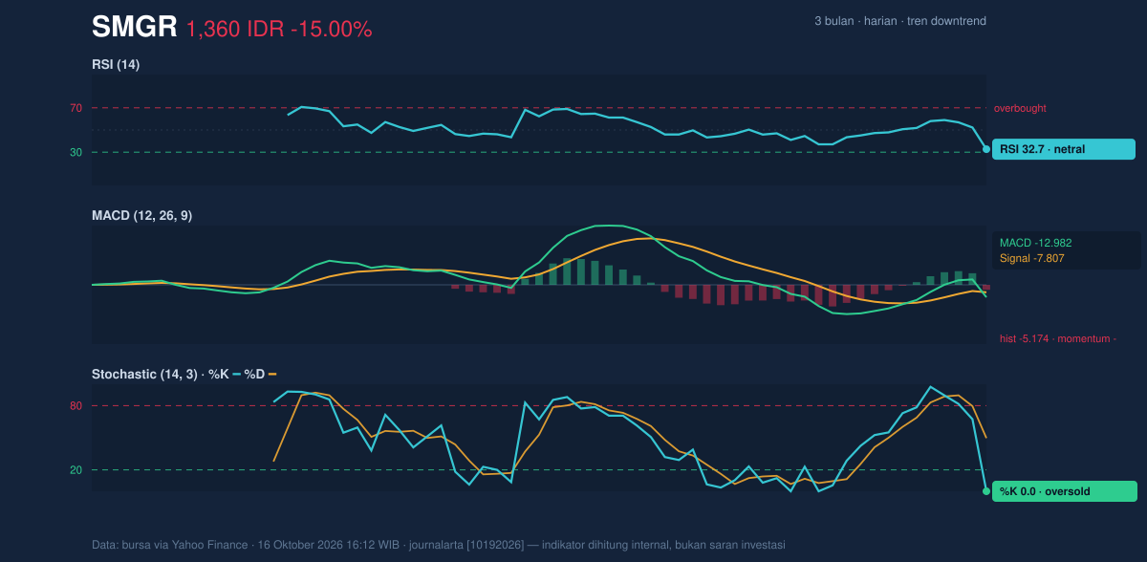Click the RSI 30 axis label

(76, 152)
